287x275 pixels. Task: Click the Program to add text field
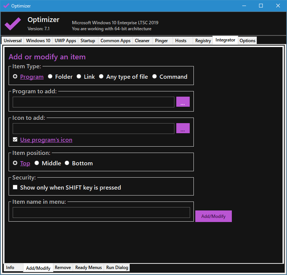coord(93,102)
